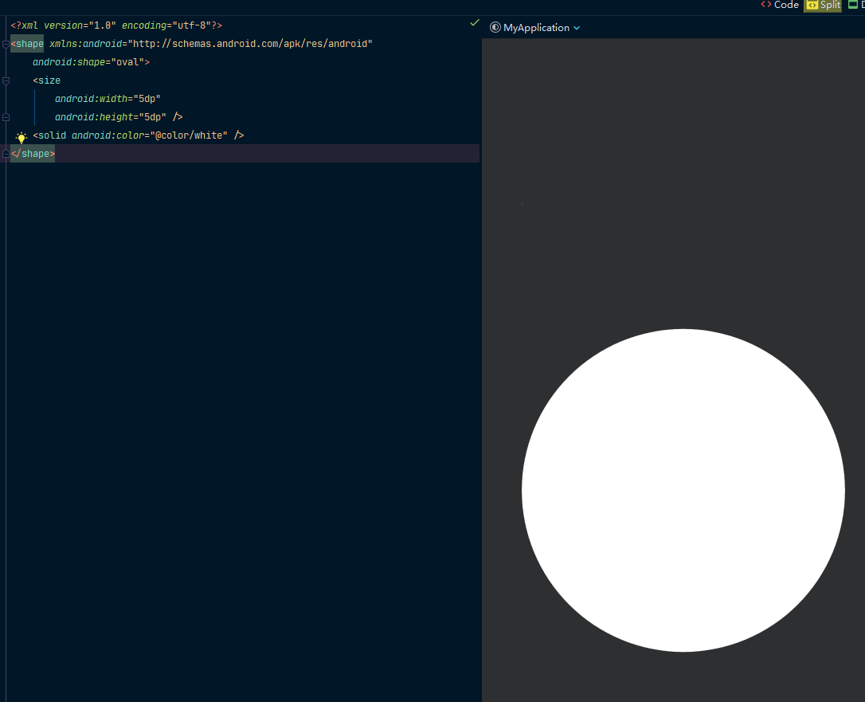The width and height of the screenshot is (865, 702).
Task: Collapse the size element fold marker
Action: click(6, 81)
